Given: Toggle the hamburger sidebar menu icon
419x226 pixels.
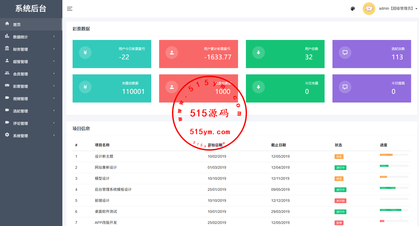Looking at the screenshot, I should [69, 9].
